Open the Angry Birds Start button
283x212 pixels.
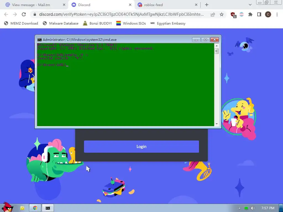[7, 207]
